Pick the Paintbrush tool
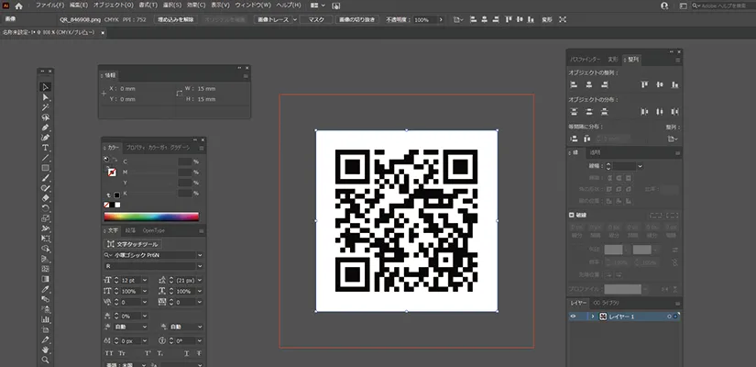 click(x=45, y=178)
